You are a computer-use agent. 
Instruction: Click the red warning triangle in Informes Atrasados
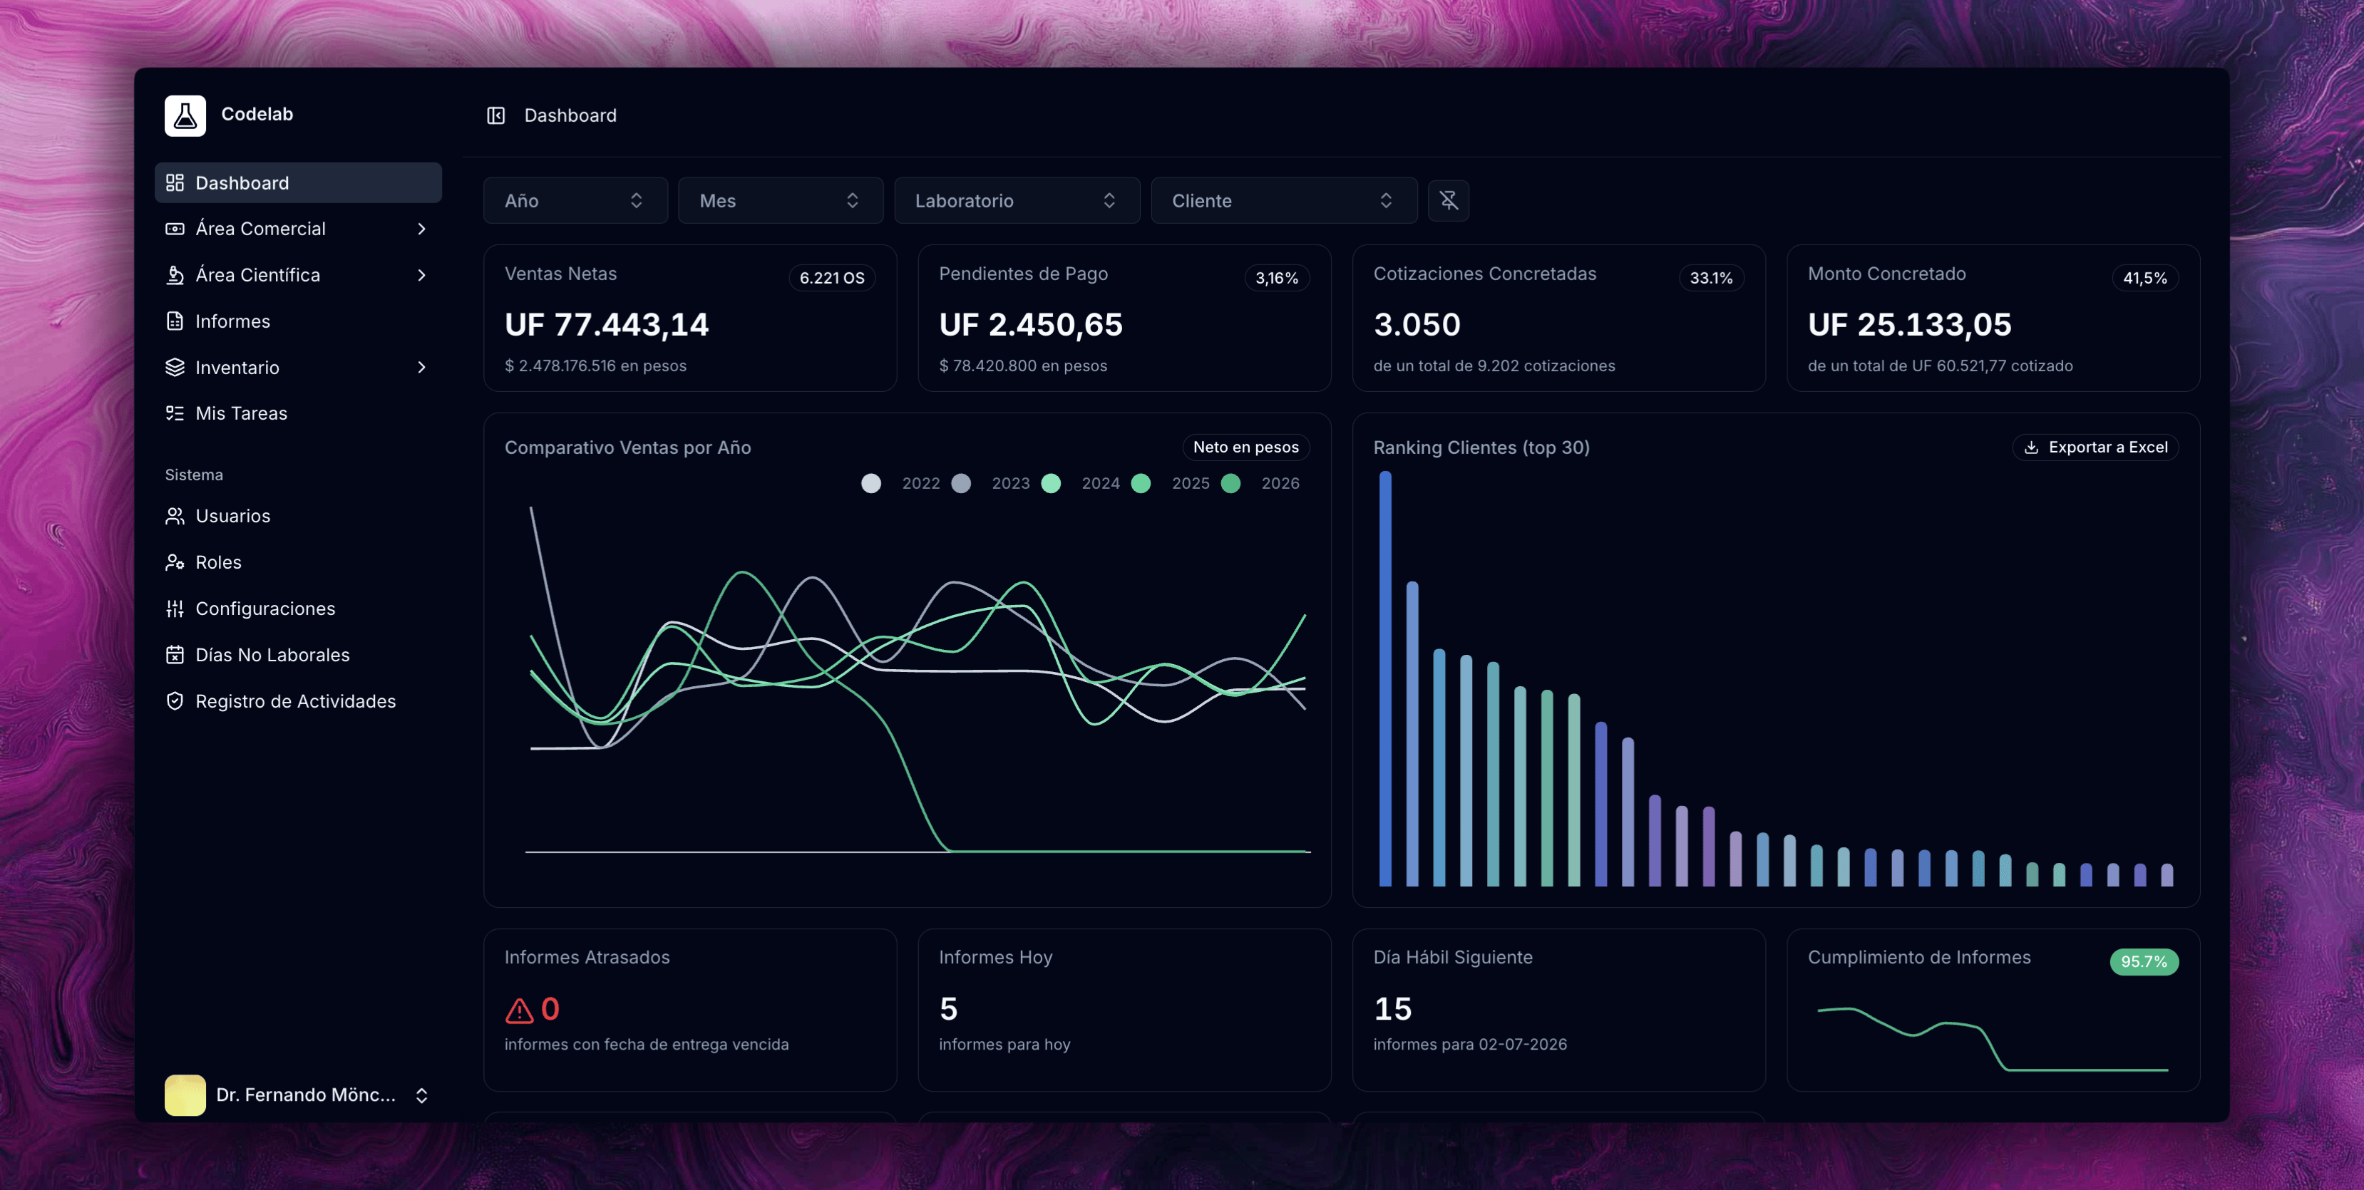(x=518, y=1010)
